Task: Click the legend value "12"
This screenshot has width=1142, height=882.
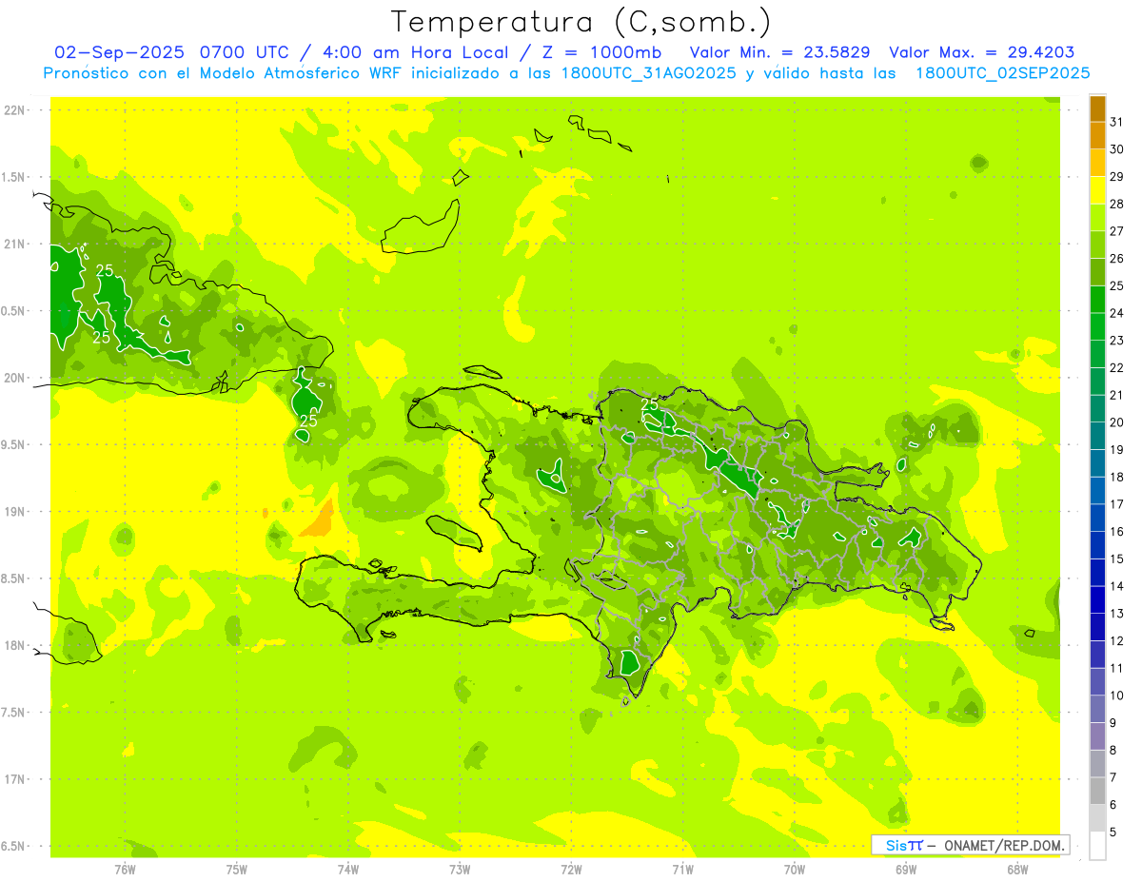Action: coord(1117,641)
